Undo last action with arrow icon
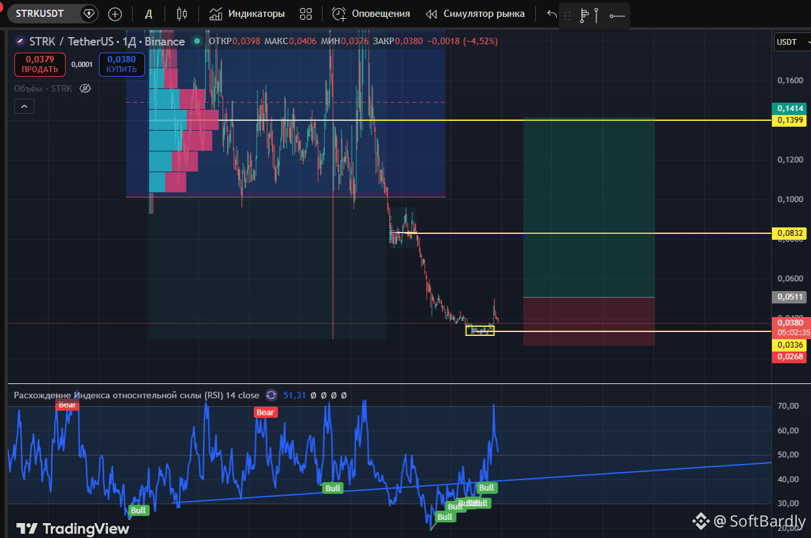The width and height of the screenshot is (811, 538). pyautogui.click(x=552, y=14)
